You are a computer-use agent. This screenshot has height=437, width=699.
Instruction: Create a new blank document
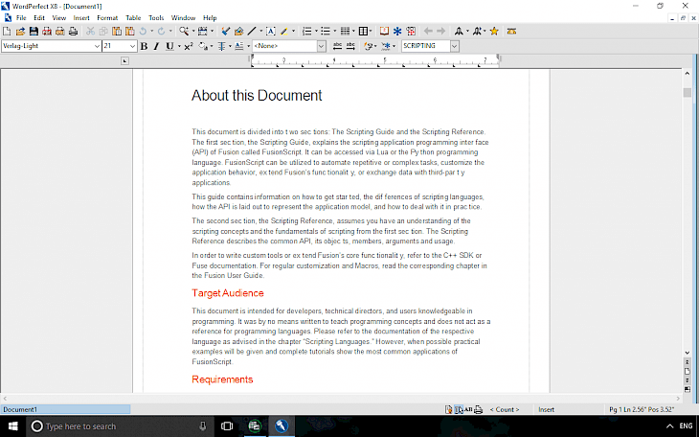7,32
